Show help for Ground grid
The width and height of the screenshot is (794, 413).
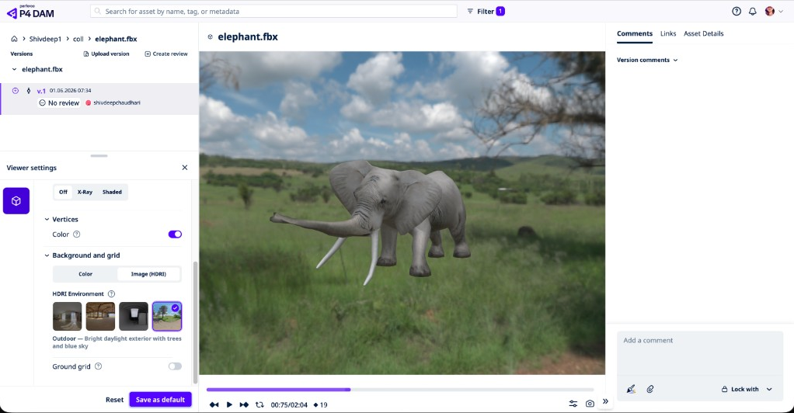point(98,366)
